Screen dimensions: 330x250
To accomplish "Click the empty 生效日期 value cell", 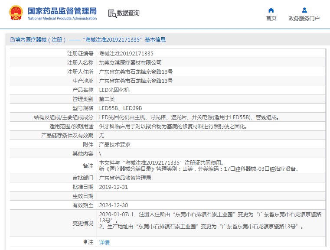I will 211,196.
